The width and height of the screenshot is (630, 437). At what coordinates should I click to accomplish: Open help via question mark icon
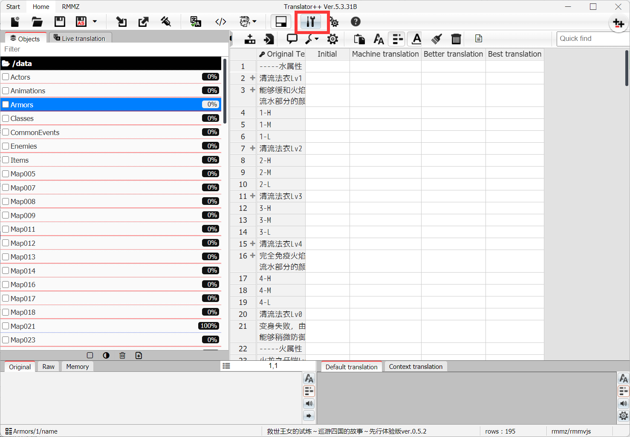point(355,22)
